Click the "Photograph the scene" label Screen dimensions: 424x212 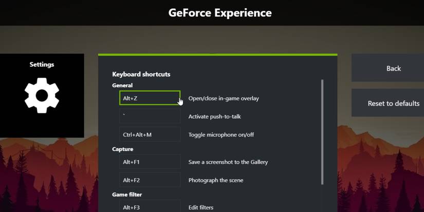tap(216, 181)
